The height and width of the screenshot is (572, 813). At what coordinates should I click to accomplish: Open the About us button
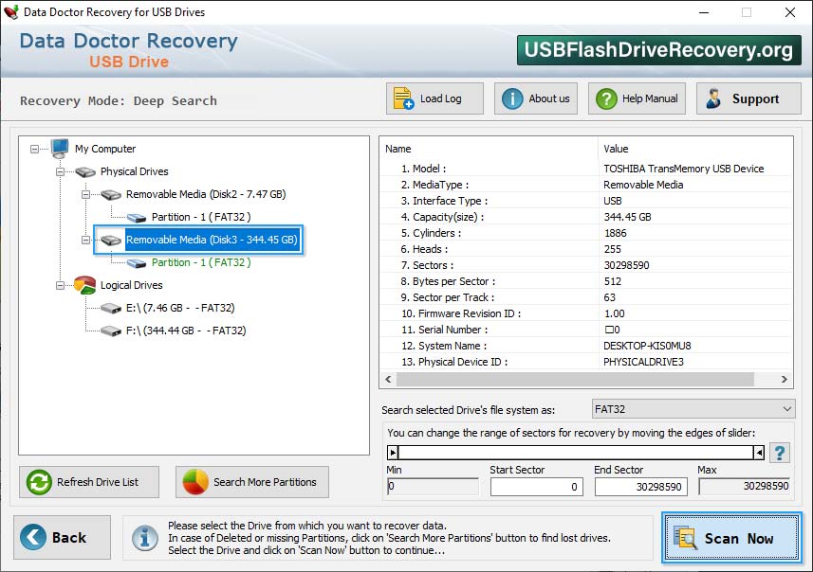[536, 98]
